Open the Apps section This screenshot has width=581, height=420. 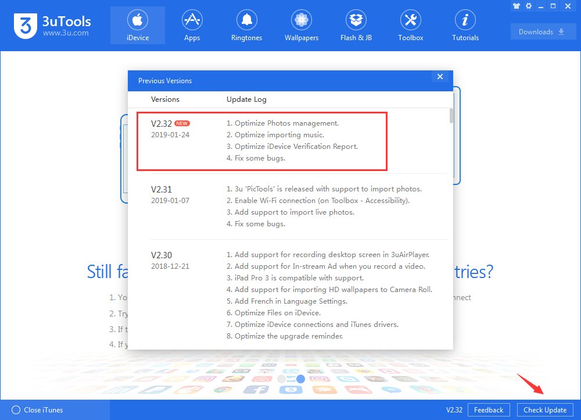pyautogui.click(x=192, y=25)
